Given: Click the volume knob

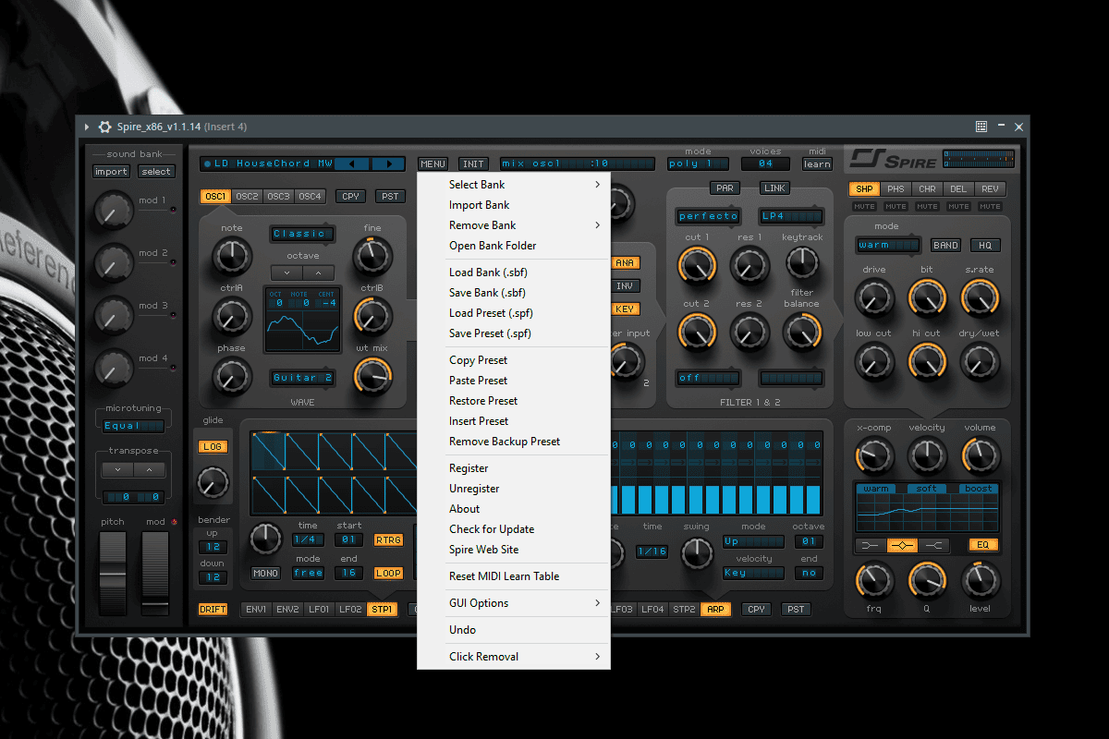Looking at the screenshot, I should [x=981, y=455].
